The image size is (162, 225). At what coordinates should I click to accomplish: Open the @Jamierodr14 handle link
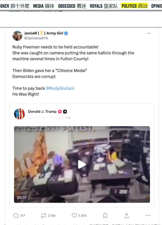[36, 38]
